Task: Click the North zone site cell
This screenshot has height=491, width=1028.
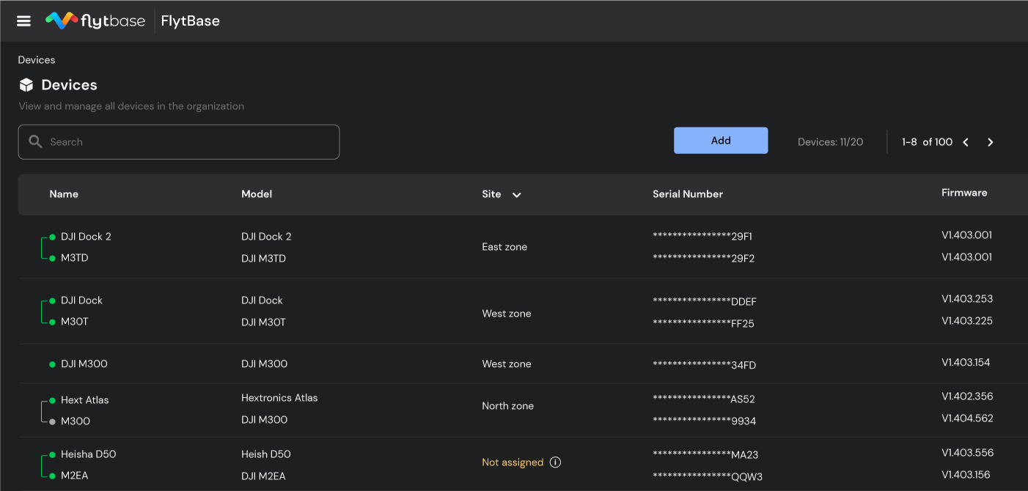Action: (x=508, y=406)
